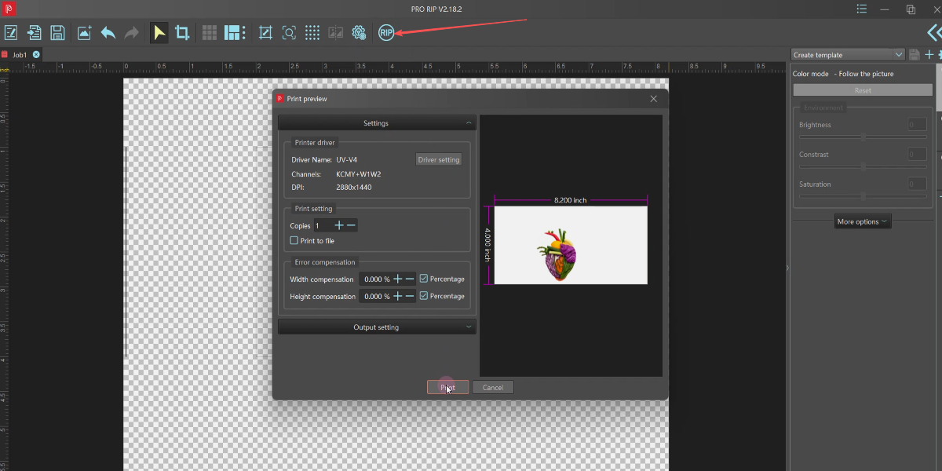Expand the Output setting section

tap(377, 327)
